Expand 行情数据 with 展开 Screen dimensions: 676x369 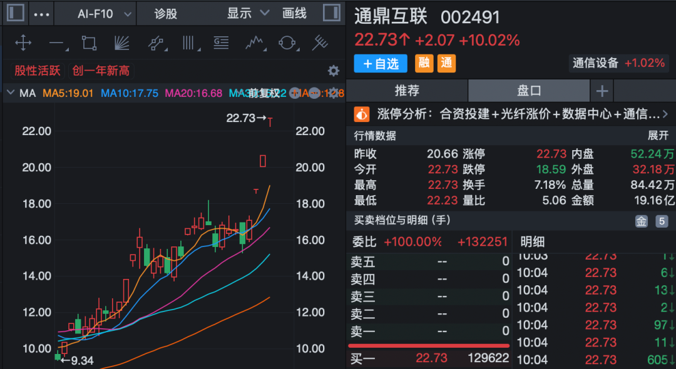tap(658, 136)
